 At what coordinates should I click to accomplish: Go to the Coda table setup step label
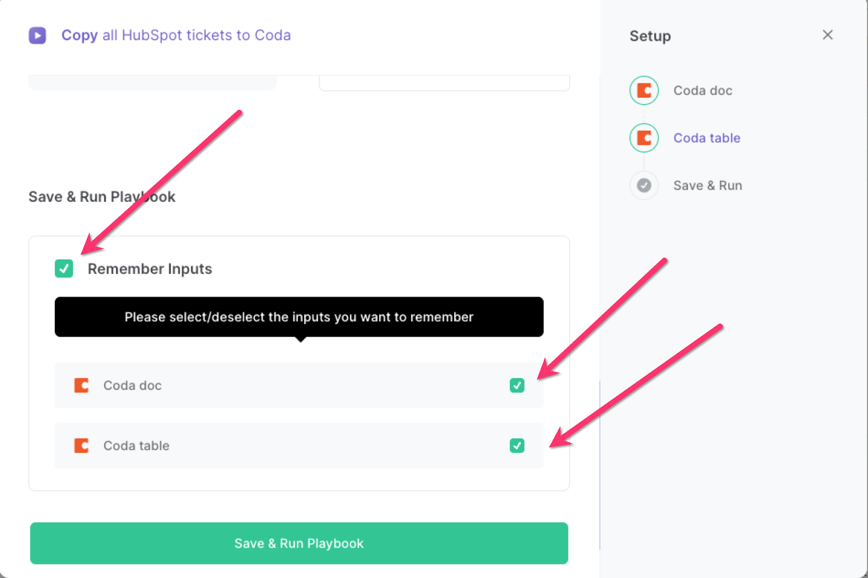[706, 138]
